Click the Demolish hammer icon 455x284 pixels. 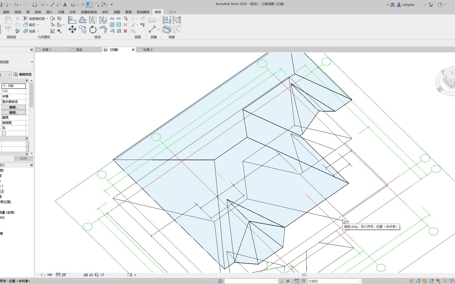click(59, 31)
